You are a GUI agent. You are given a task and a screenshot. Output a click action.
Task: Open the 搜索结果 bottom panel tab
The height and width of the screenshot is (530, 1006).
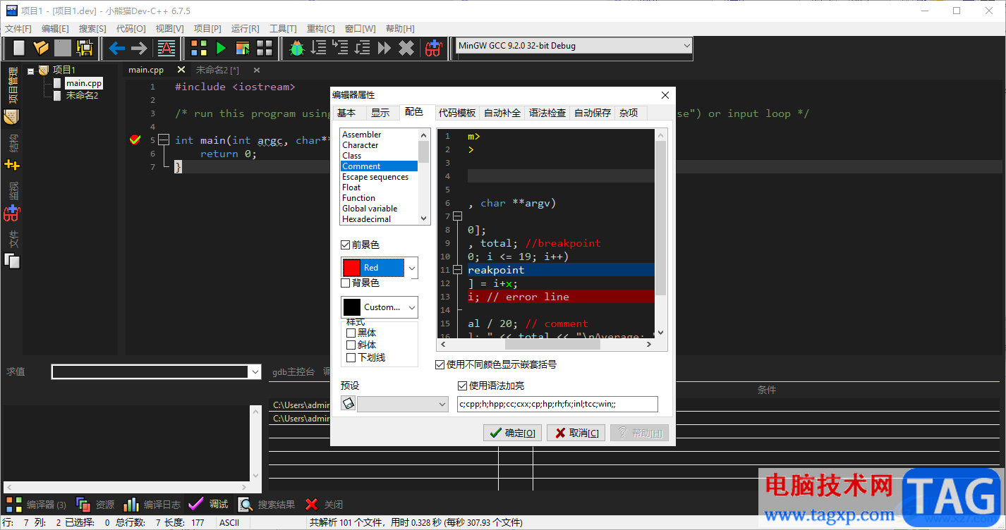coord(267,505)
